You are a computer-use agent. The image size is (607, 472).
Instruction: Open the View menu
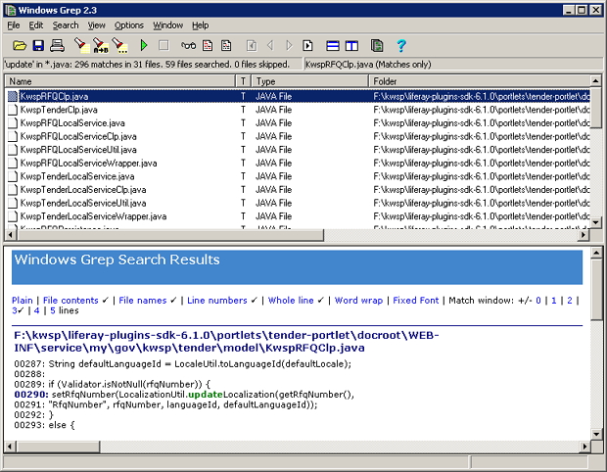(96, 25)
